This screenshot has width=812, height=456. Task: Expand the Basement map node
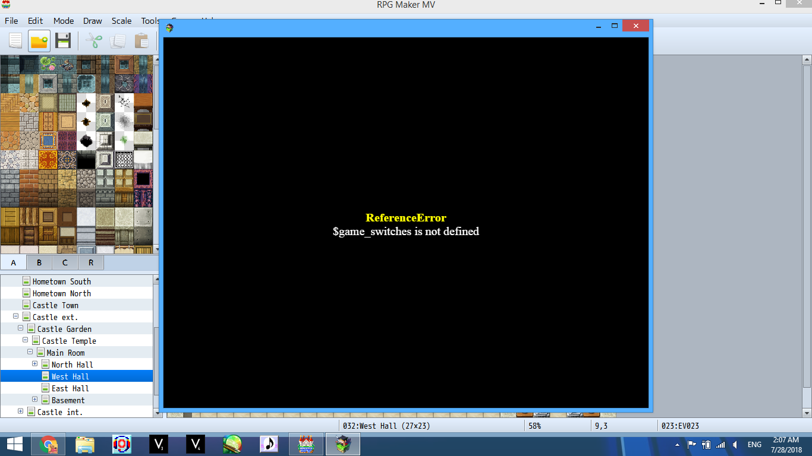35,400
